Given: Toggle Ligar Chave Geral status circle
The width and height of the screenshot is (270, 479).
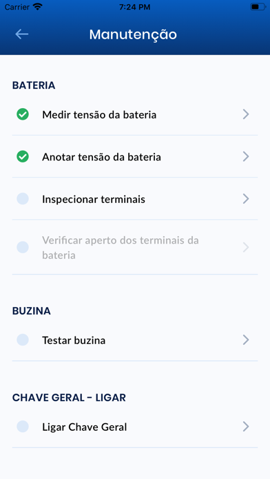Looking at the screenshot, I should click(23, 427).
